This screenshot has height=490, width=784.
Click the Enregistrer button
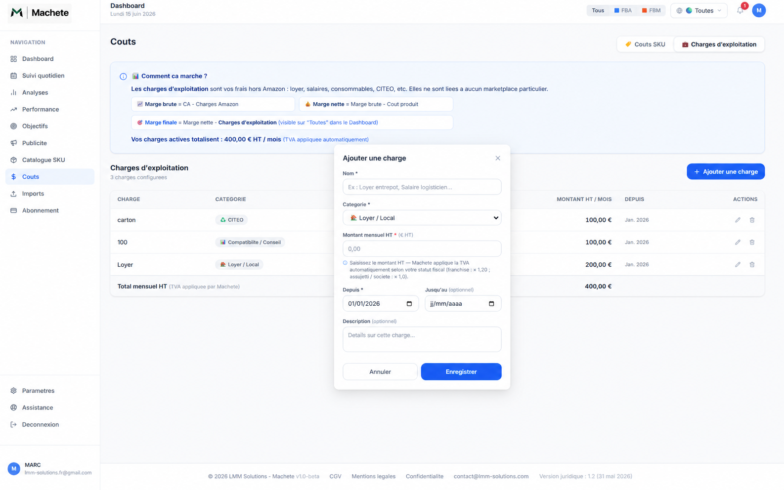(x=461, y=372)
